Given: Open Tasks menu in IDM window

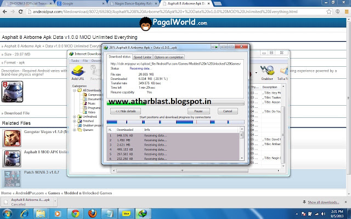Looking at the screenshot, I should tap(75, 61).
